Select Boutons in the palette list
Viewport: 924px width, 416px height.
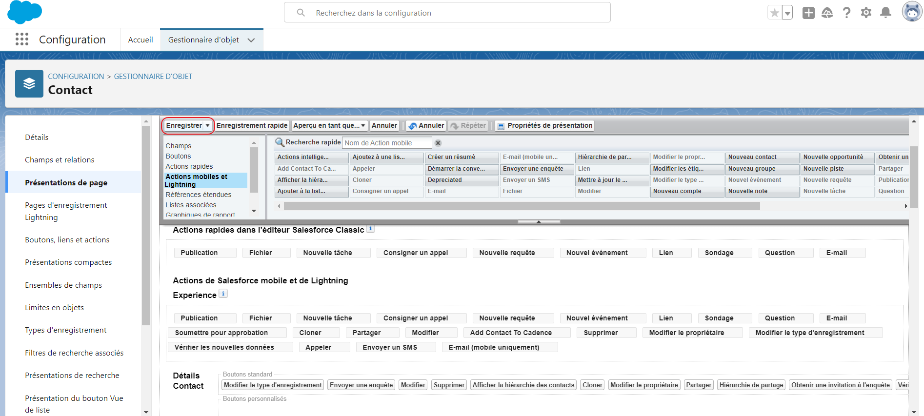(179, 156)
